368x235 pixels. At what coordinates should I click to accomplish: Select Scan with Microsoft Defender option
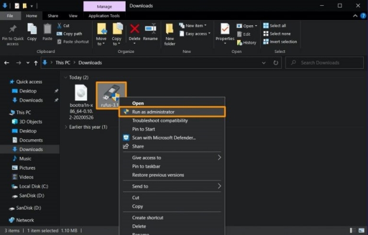tap(163, 137)
